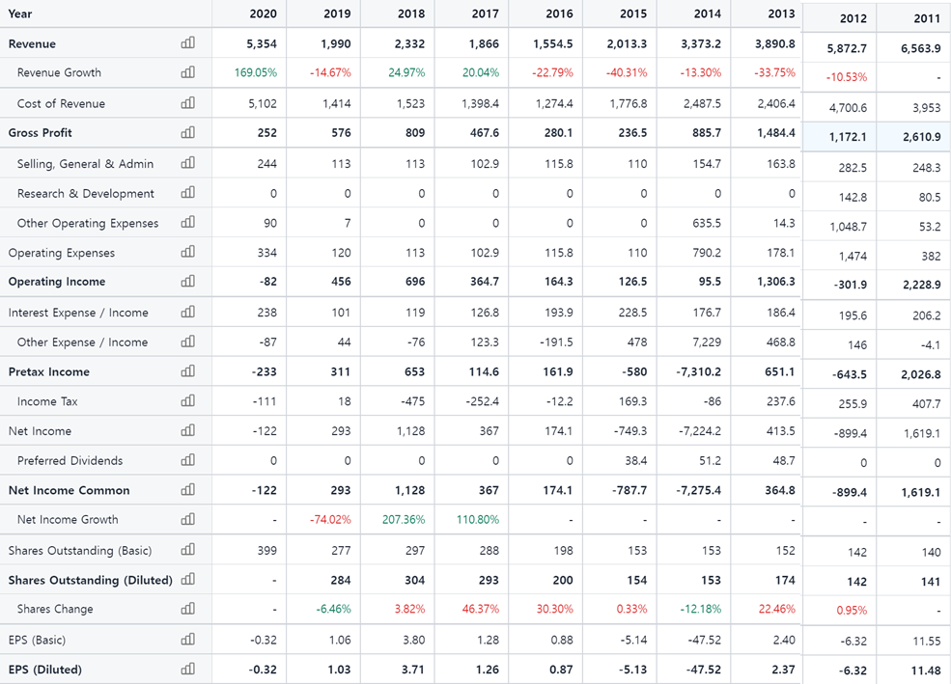Open chart icon for Shares Outstanding (Diluted)
This screenshot has width=951, height=684.
point(188,579)
